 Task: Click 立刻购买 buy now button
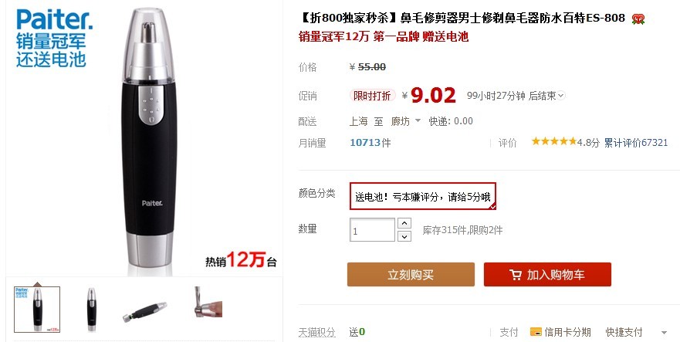coord(411,274)
